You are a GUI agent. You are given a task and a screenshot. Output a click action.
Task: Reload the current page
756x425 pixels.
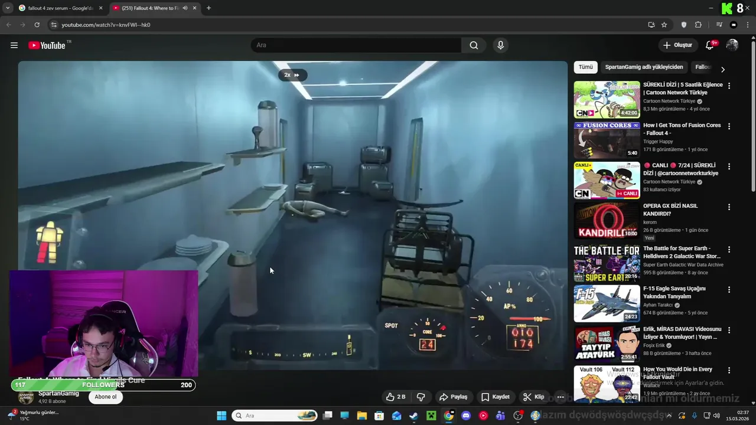point(37,25)
